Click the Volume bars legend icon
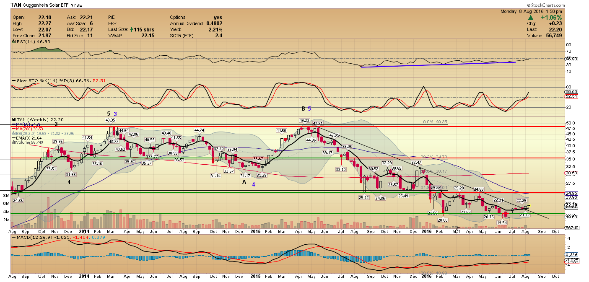This screenshot has width=589, height=282. 13,142
